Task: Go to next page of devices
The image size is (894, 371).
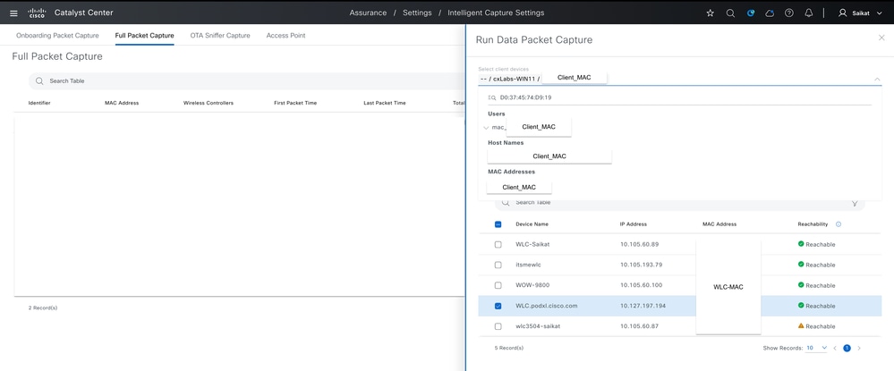Action: click(x=859, y=348)
